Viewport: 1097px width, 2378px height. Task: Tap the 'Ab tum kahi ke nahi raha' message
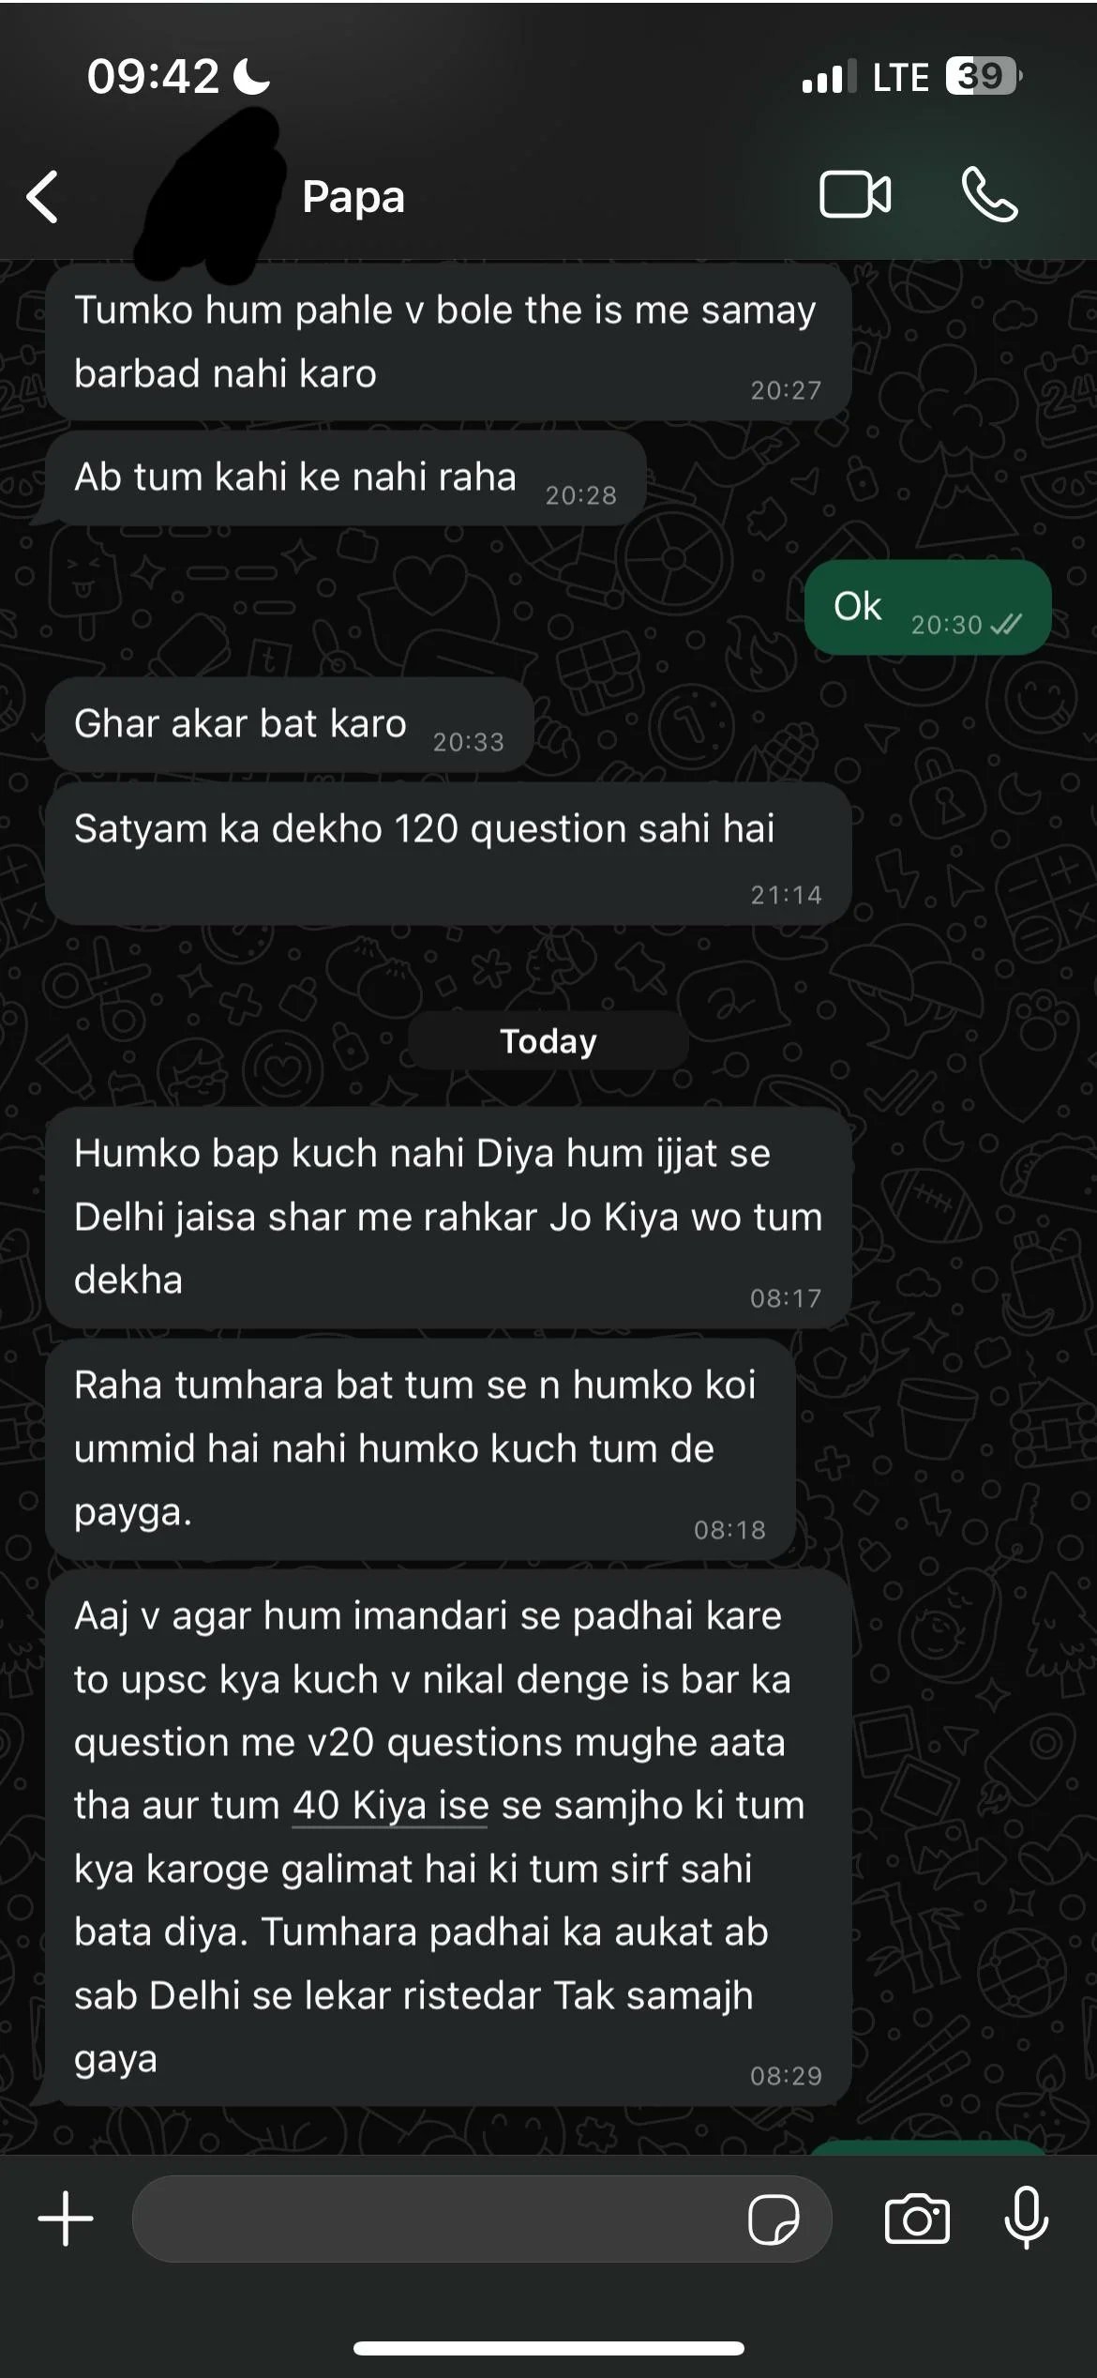[345, 478]
